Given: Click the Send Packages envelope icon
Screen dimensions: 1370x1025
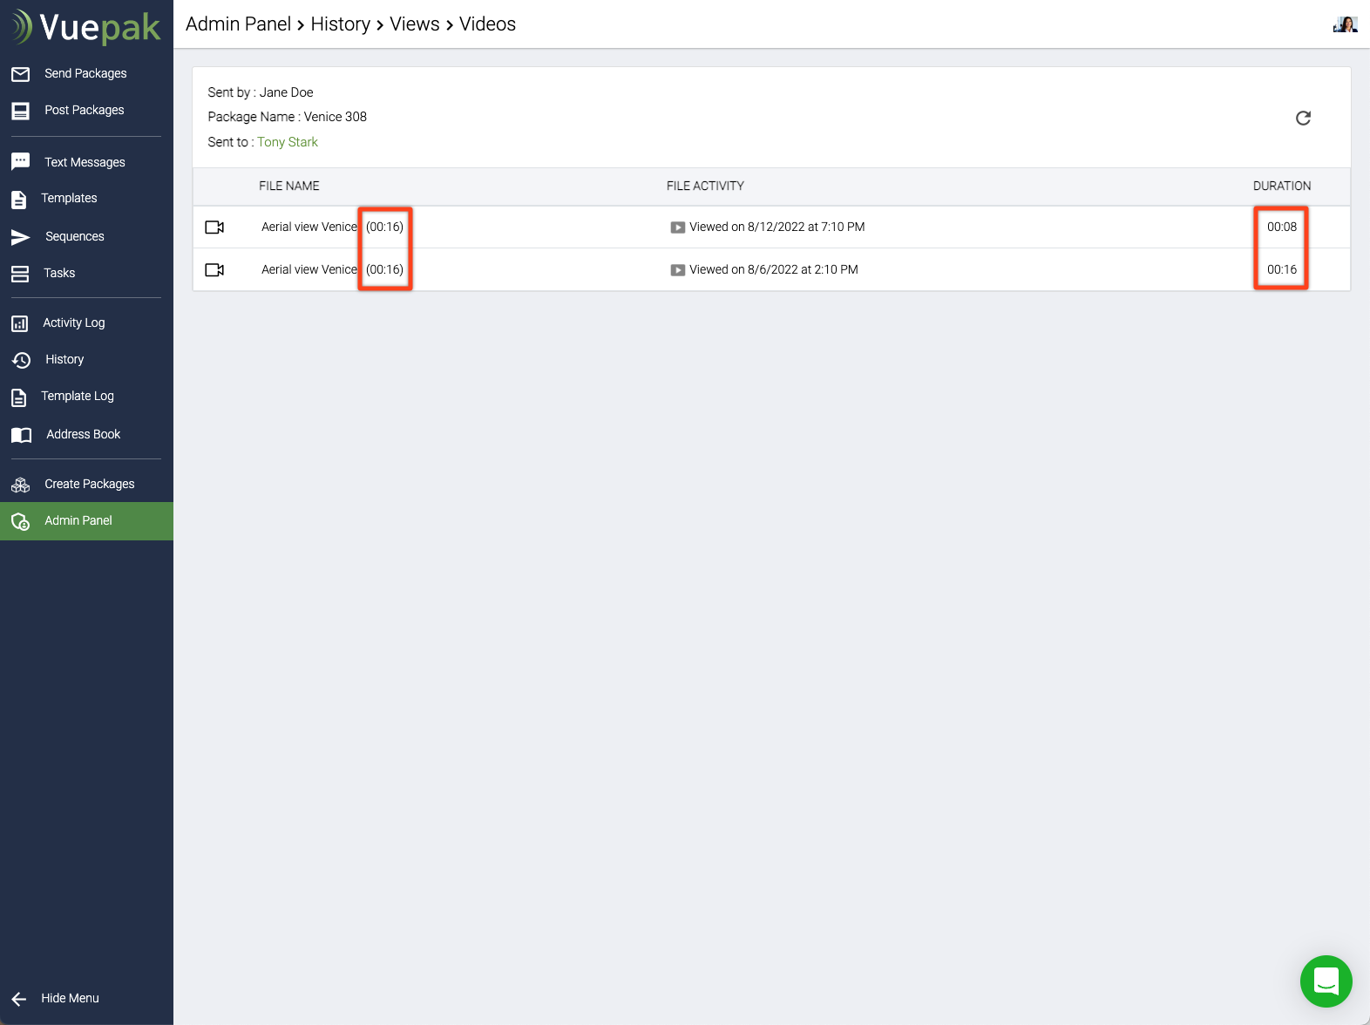Looking at the screenshot, I should pyautogui.click(x=21, y=74).
